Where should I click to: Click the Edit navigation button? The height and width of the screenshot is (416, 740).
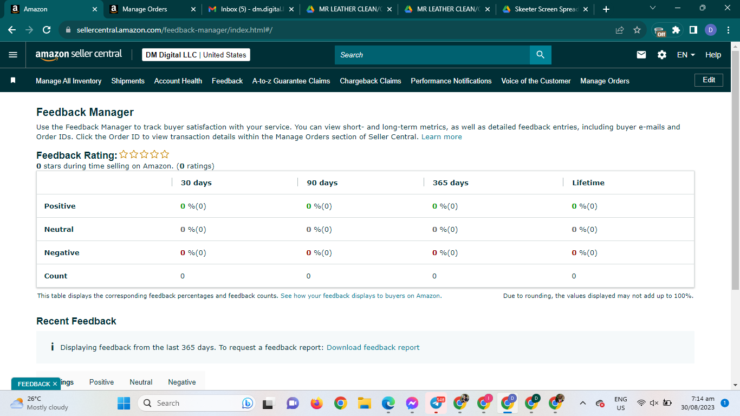click(709, 80)
